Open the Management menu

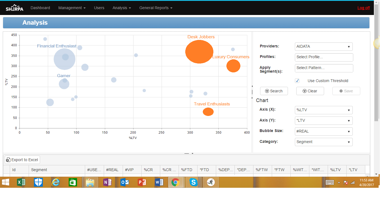(72, 8)
